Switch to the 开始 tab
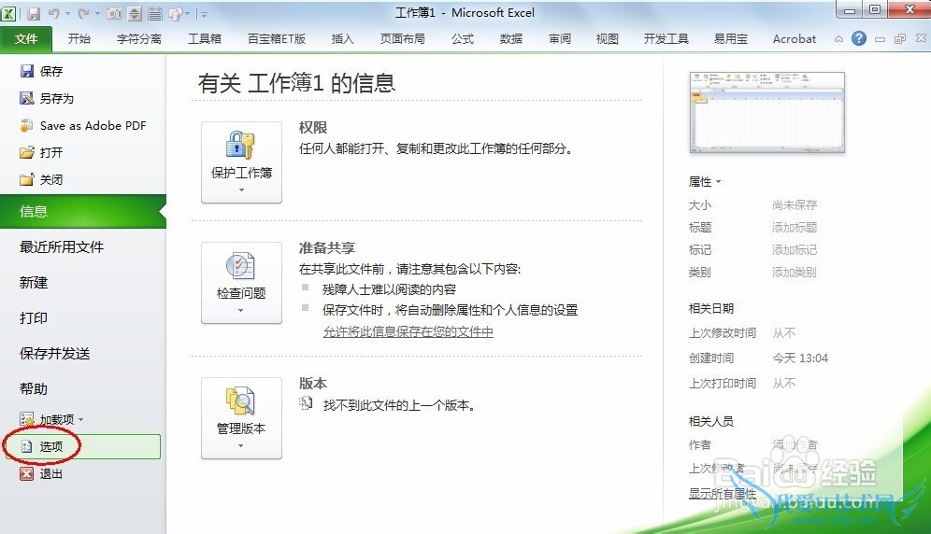The height and width of the screenshot is (534, 931). (x=79, y=39)
